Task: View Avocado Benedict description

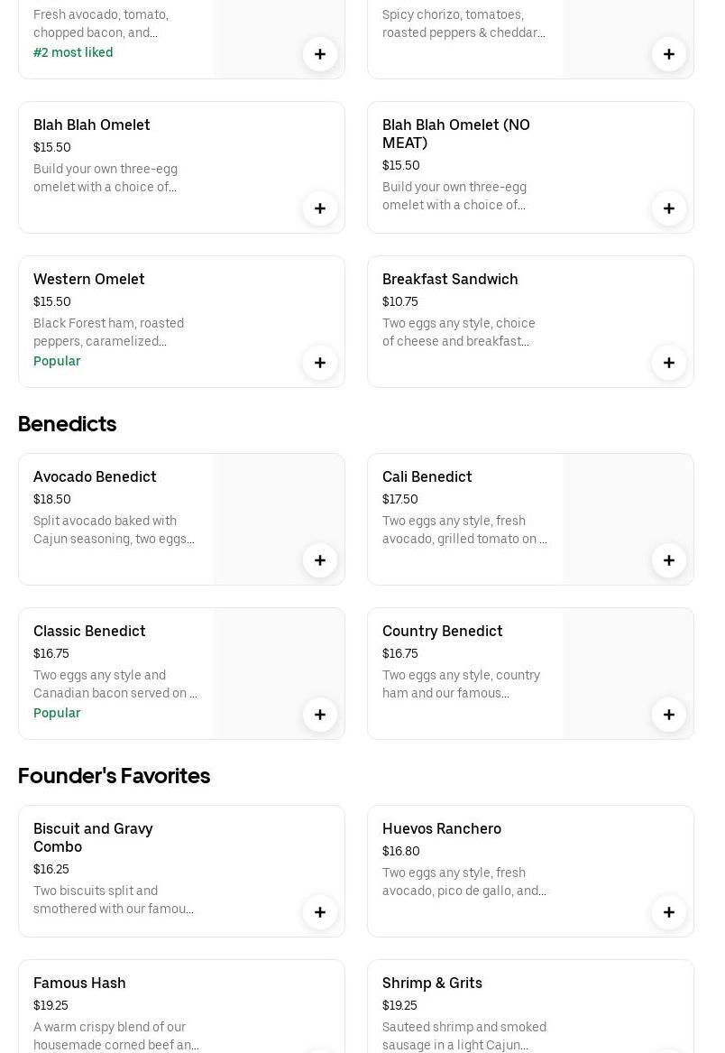Action: point(114,530)
